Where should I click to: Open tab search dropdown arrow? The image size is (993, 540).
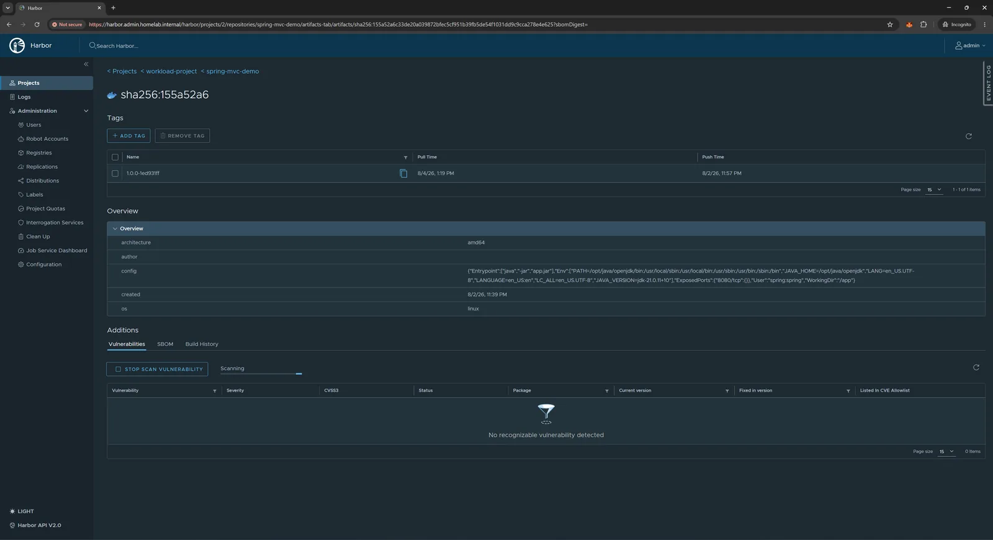pos(7,8)
